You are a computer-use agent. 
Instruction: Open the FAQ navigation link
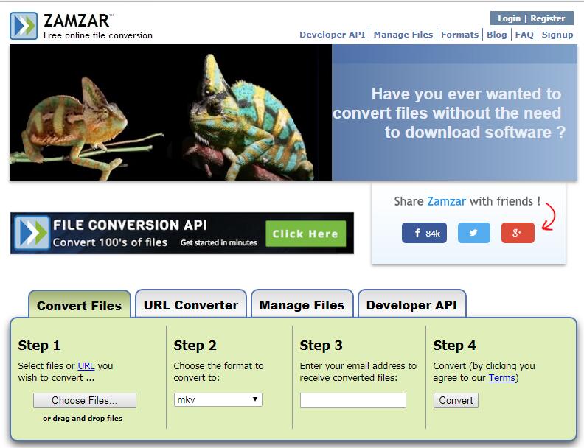pos(524,35)
